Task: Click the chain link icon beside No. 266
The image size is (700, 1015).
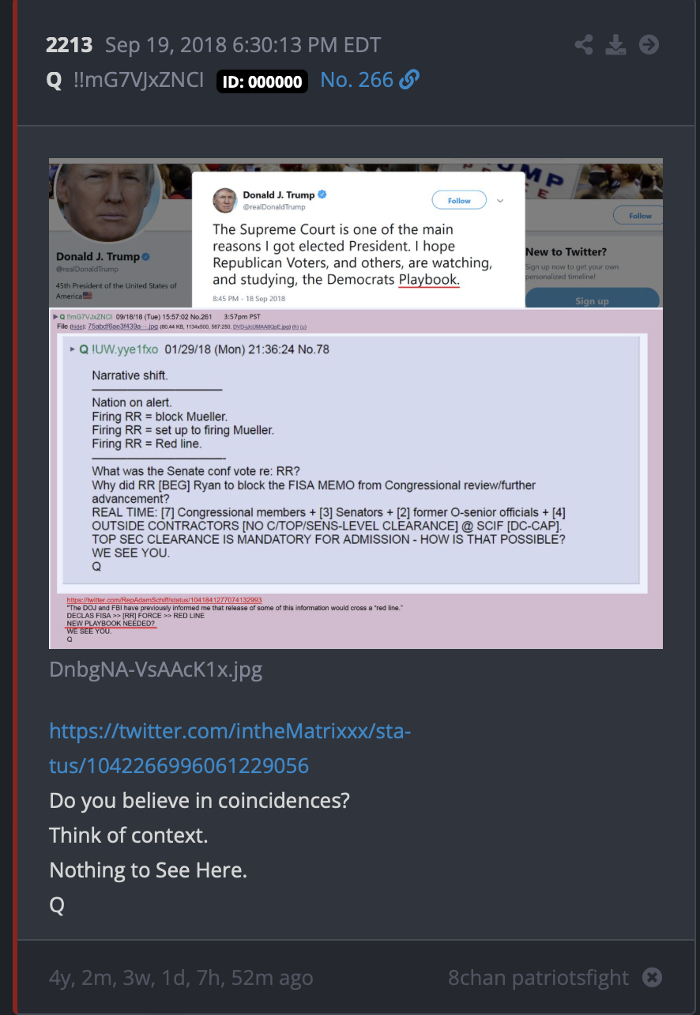Action: click(409, 80)
